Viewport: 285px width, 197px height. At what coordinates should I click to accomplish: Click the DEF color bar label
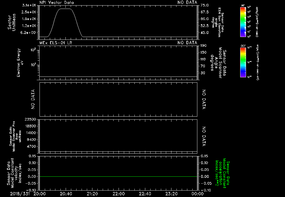243,46
